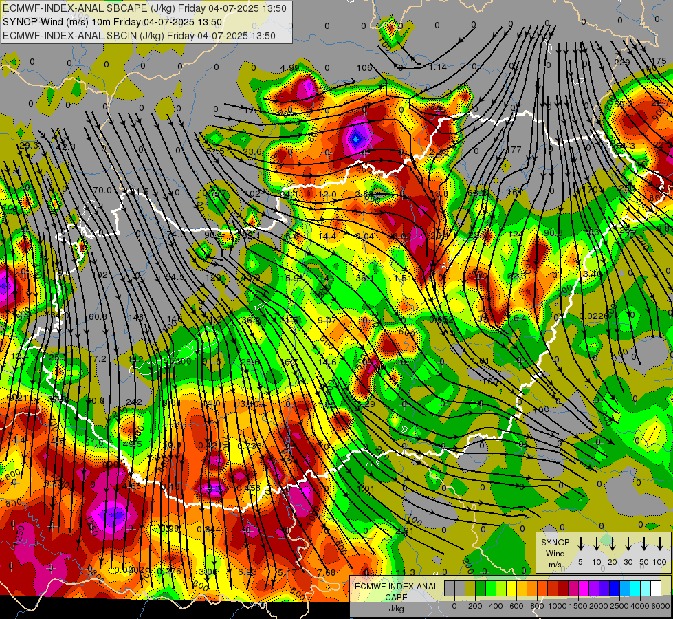Click the 1500 tick label on CAPE scale

pyautogui.click(x=577, y=606)
